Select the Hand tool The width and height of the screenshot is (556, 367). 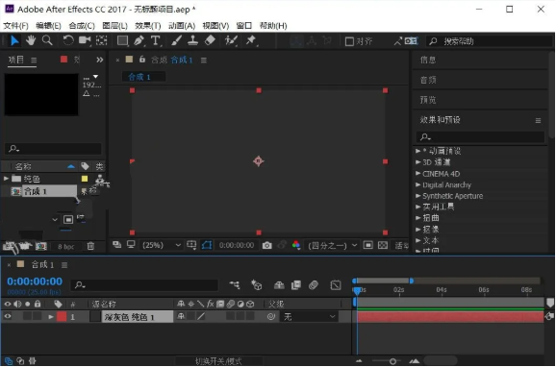click(x=31, y=40)
